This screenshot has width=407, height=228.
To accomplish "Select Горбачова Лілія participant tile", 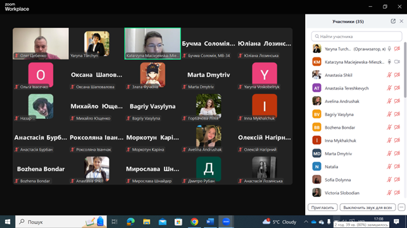I will pyautogui.click(x=208, y=107).
